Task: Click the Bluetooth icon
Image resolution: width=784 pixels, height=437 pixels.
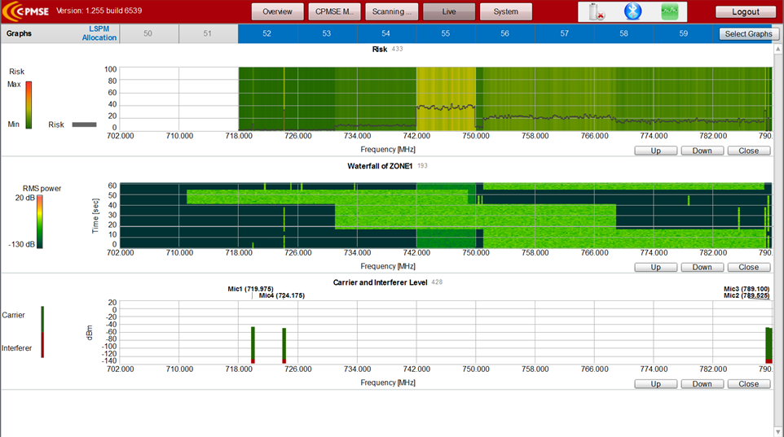Action: (x=632, y=11)
